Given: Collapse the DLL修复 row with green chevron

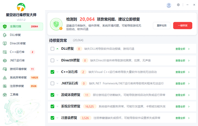Looking at the screenshot, I should (x=57, y=49).
